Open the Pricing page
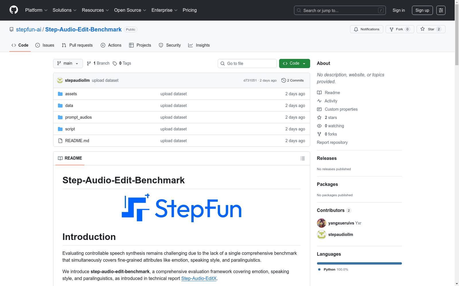The height and width of the screenshot is (286, 459). click(190, 10)
